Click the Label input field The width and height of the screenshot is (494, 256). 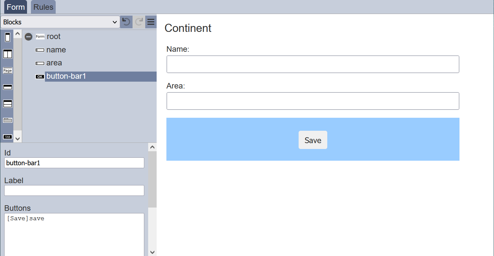(x=74, y=191)
